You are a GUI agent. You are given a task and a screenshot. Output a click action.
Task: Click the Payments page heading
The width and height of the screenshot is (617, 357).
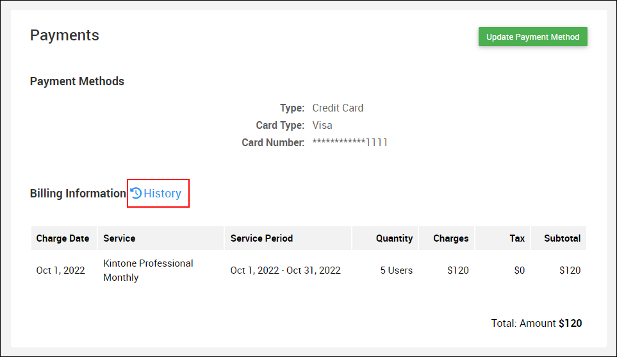click(x=65, y=35)
